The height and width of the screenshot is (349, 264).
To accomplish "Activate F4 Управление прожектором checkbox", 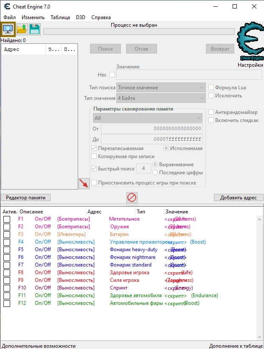I will [7, 242].
